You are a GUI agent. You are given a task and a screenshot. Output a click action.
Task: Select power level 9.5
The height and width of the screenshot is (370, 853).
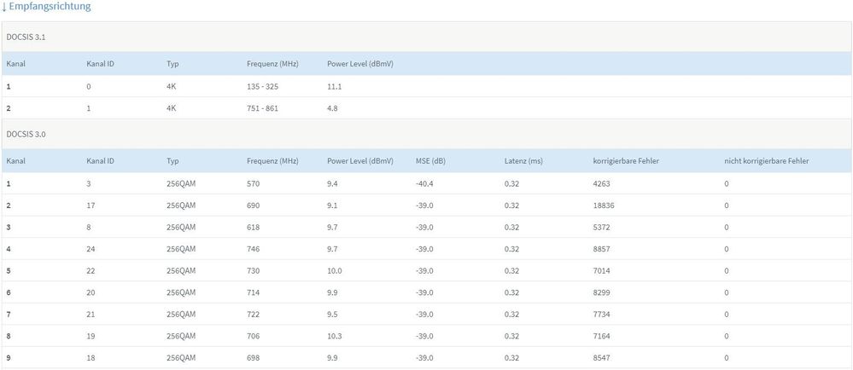click(x=332, y=314)
